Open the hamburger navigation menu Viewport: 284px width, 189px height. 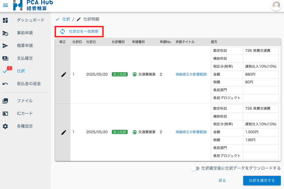click(5, 6)
